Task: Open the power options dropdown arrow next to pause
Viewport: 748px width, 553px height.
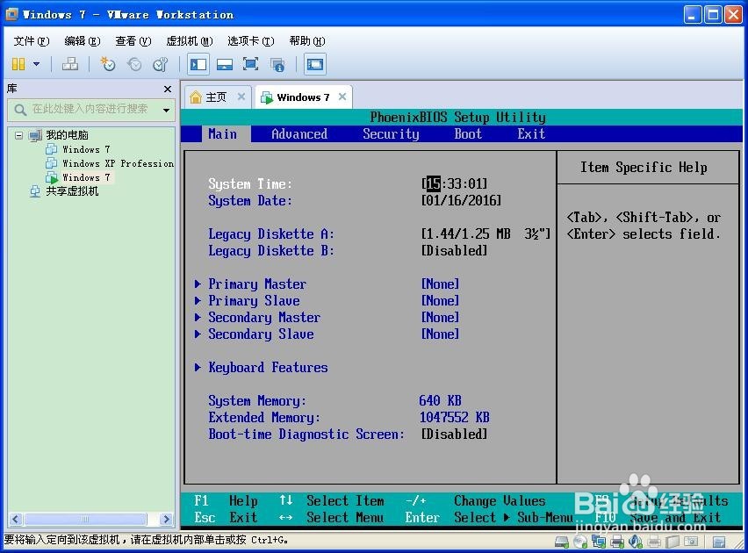Action: click(x=36, y=64)
